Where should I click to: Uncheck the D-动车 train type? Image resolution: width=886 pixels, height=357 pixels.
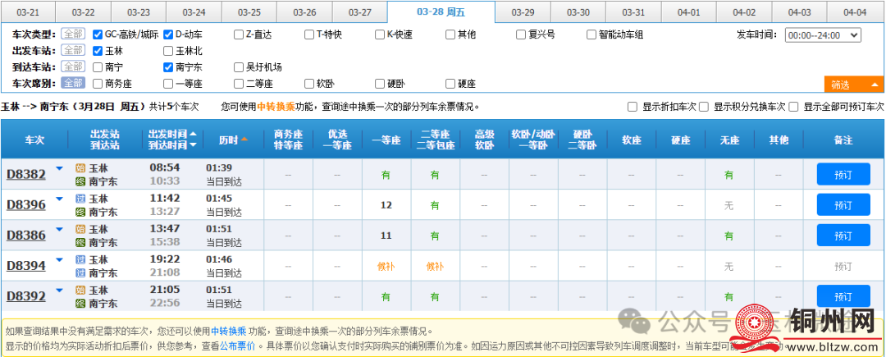(x=168, y=34)
